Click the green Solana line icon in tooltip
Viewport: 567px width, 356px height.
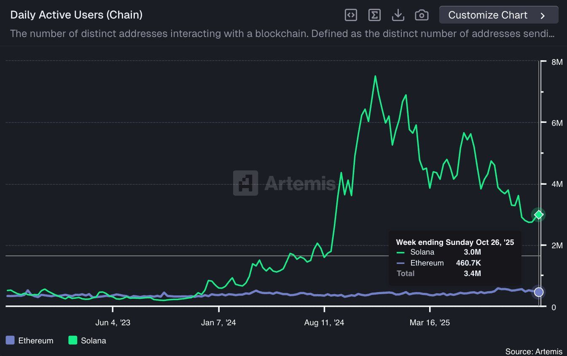[400, 252]
